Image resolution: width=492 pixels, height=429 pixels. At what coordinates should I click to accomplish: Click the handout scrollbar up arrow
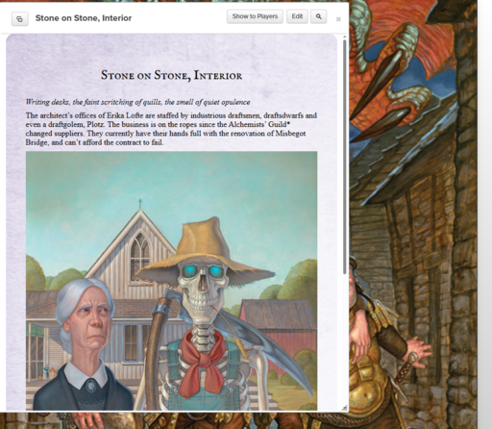(345, 38)
